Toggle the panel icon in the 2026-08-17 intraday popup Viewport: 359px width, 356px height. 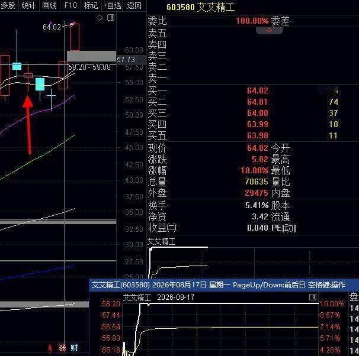313,297
